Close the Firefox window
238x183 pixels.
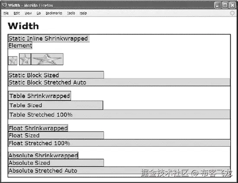coord(232,5)
